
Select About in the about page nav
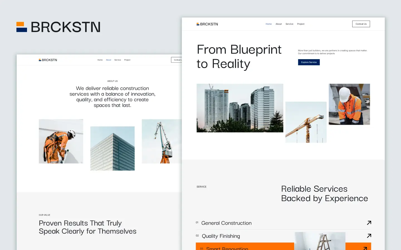[108, 60]
